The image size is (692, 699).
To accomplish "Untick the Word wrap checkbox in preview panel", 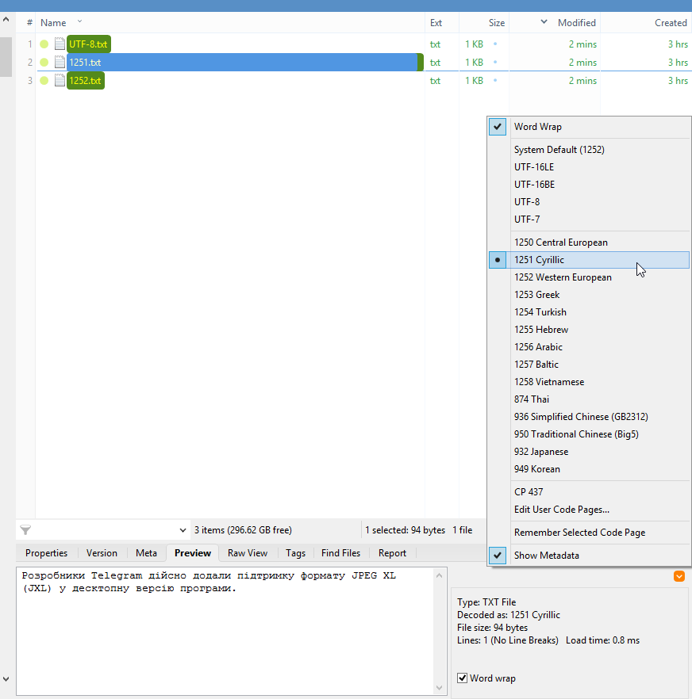I will pyautogui.click(x=463, y=678).
